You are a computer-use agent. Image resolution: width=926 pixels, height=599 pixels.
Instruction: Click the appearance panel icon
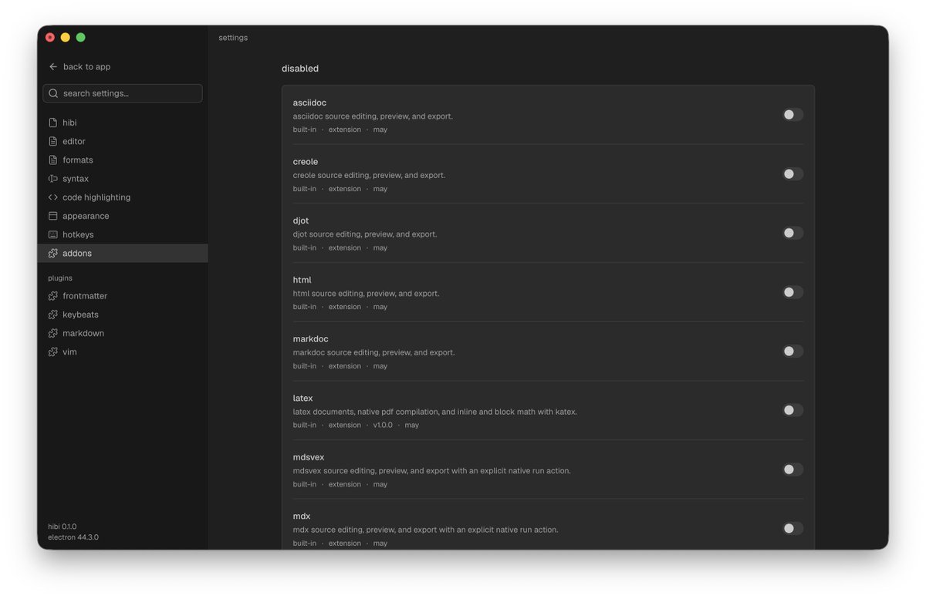click(53, 216)
